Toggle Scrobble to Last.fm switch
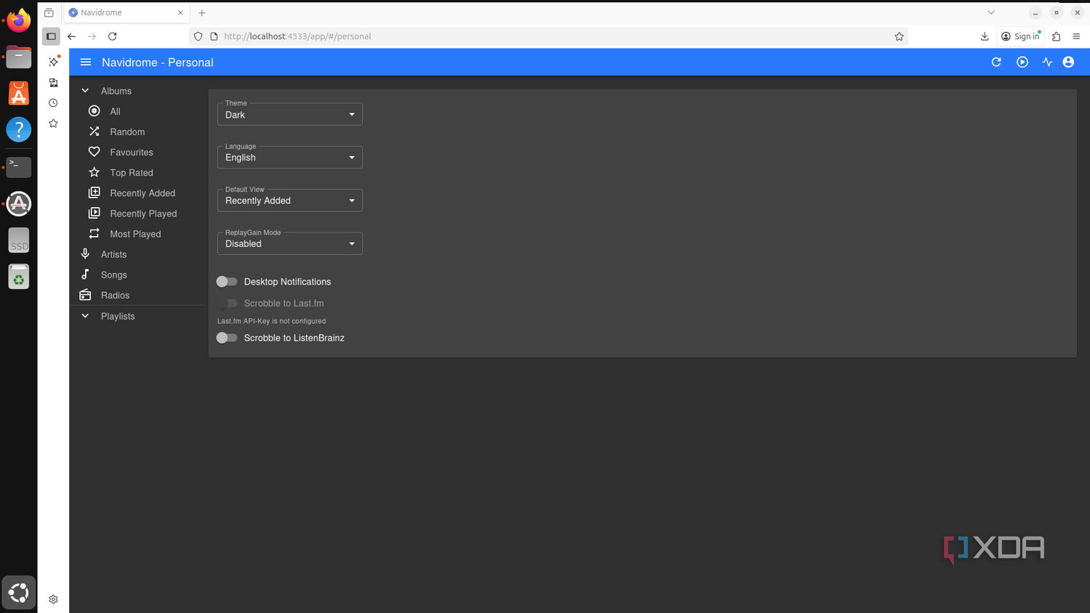This screenshot has height=613, width=1090. click(x=227, y=303)
